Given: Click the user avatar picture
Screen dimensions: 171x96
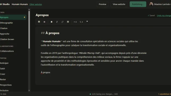Looking at the screenshot, I should point(151,4).
